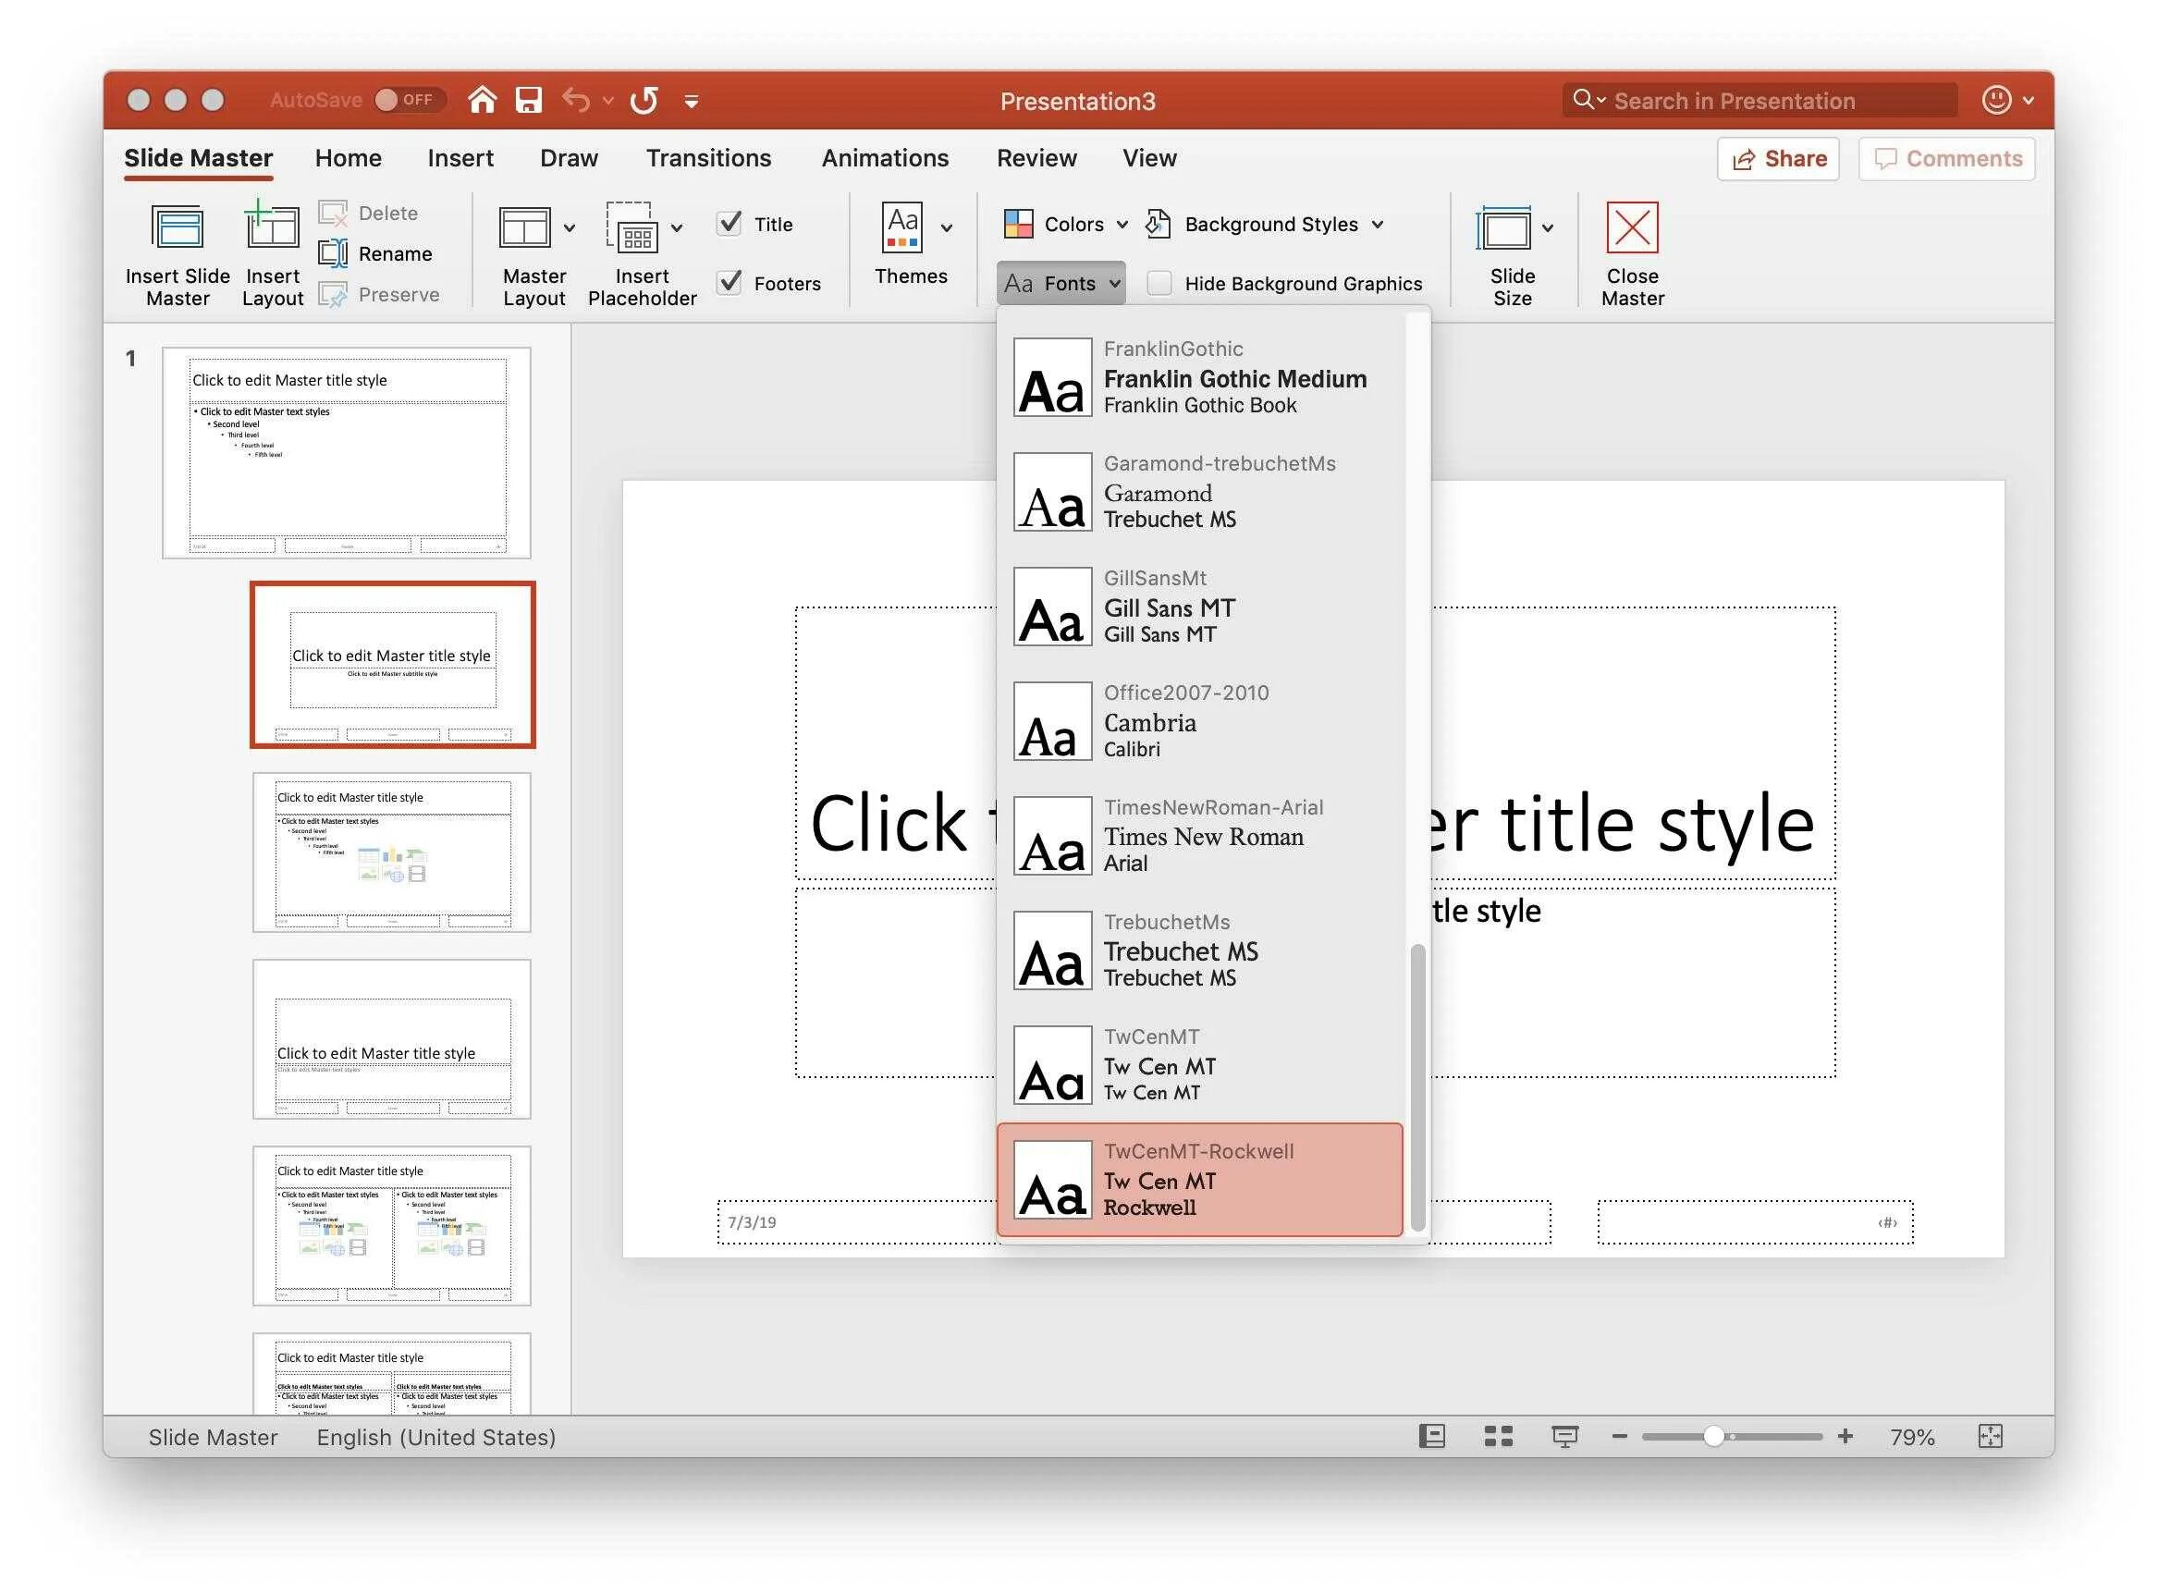Screen dimensions: 2158x1594
Task: Open the Comments button
Action: click(1947, 159)
